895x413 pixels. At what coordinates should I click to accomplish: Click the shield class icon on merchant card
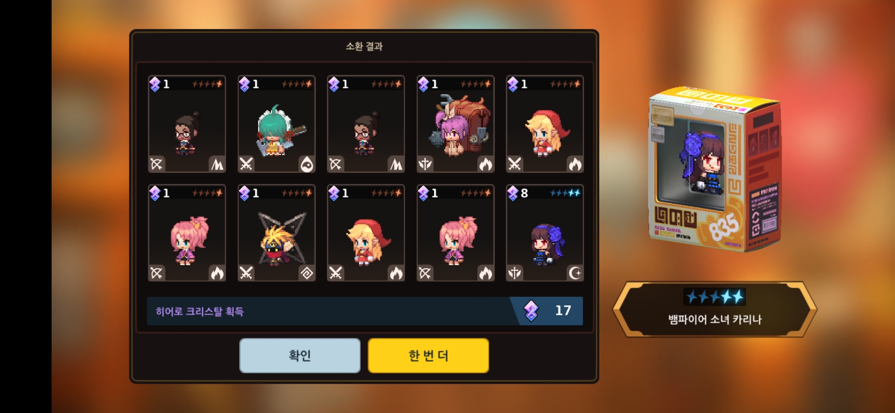pos(425,164)
